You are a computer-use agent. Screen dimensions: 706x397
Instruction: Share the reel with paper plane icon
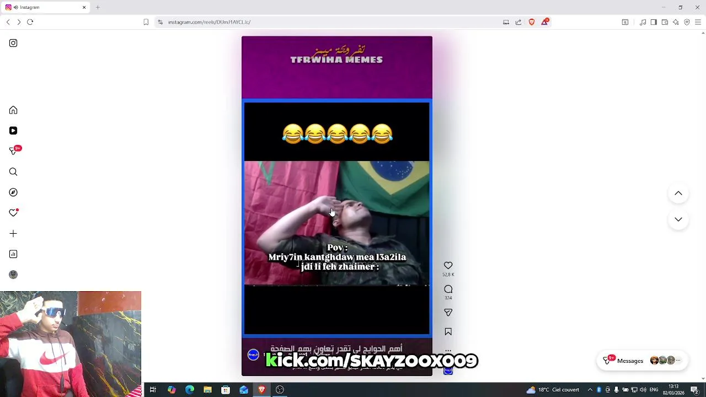448,313
